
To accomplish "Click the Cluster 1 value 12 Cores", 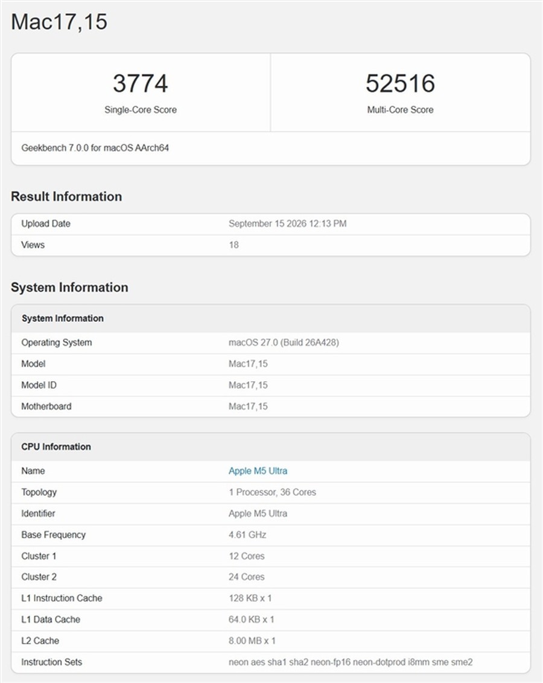I will [x=246, y=556].
